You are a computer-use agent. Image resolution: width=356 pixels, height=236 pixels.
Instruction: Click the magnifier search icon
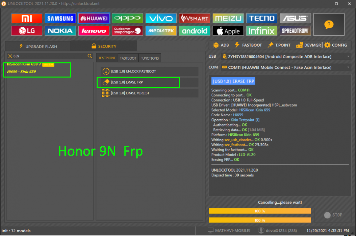[90, 56]
